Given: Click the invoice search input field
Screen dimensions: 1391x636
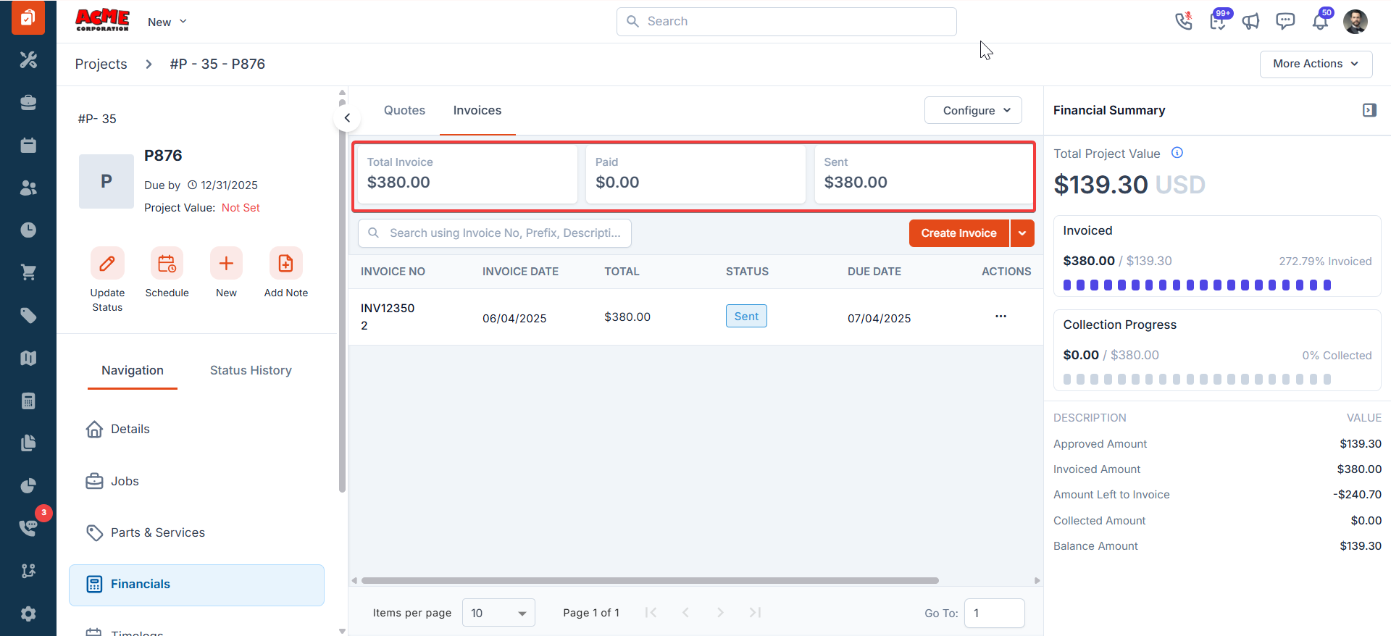Looking at the screenshot, I should tap(495, 233).
